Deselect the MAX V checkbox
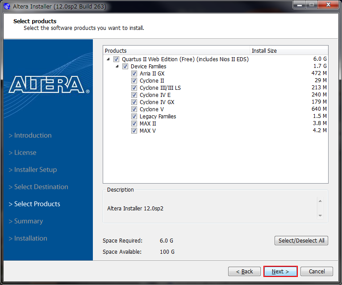Viewport: 342px width, 285px height. pyautogui.click(x=134, y=131)
